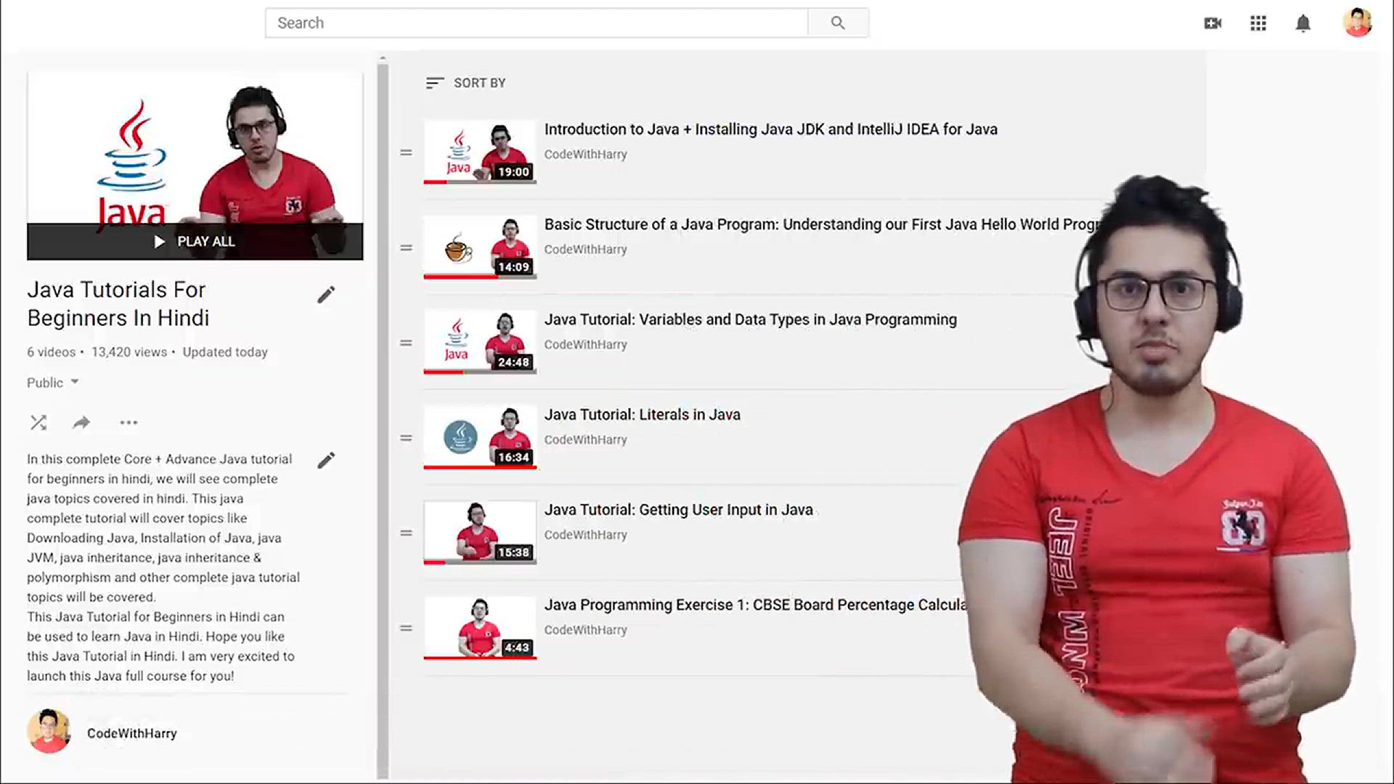Click CodeWithHarry under Basic Structure video
Screen dimensions: 1394x784
pos(586,249)
